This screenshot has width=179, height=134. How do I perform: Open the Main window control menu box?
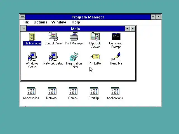pyautogui.click(x=24, y=29)
